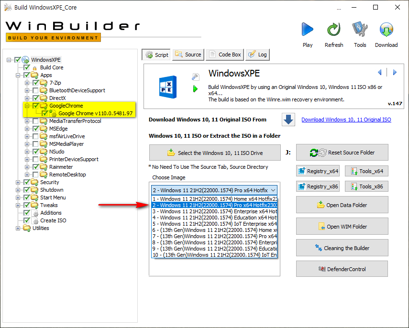Enable the BluetoothDeviceSupport checkbox
This screenshot has height=328, width=409.
pyautogui.click(x=35, y=90)
